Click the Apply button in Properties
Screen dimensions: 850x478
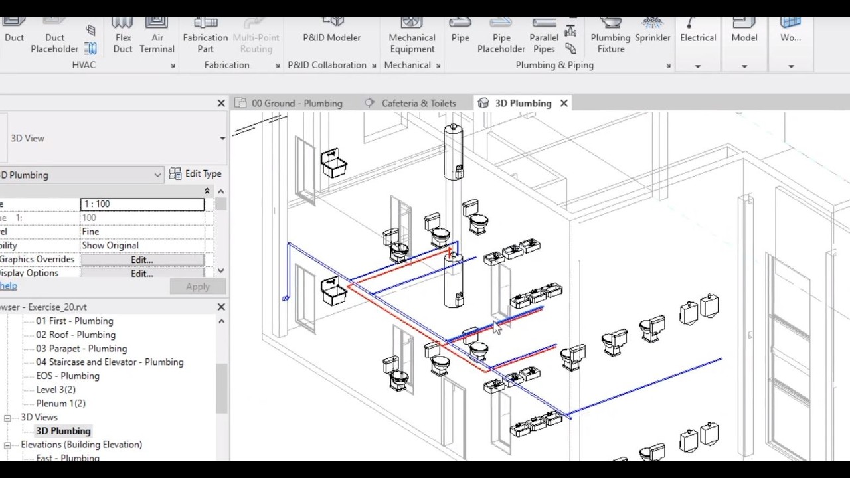pos(197,287)
